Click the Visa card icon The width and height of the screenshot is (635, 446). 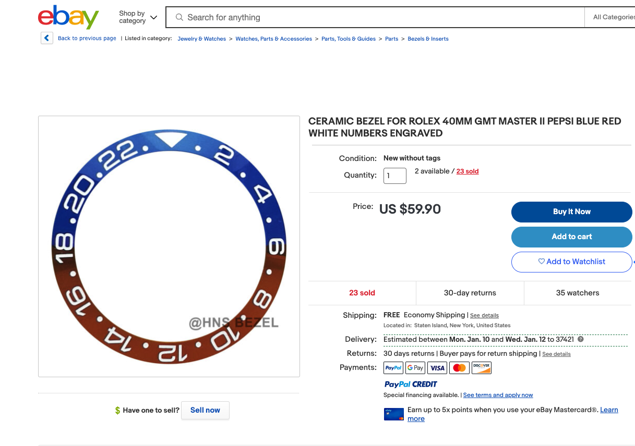point(437,368)
